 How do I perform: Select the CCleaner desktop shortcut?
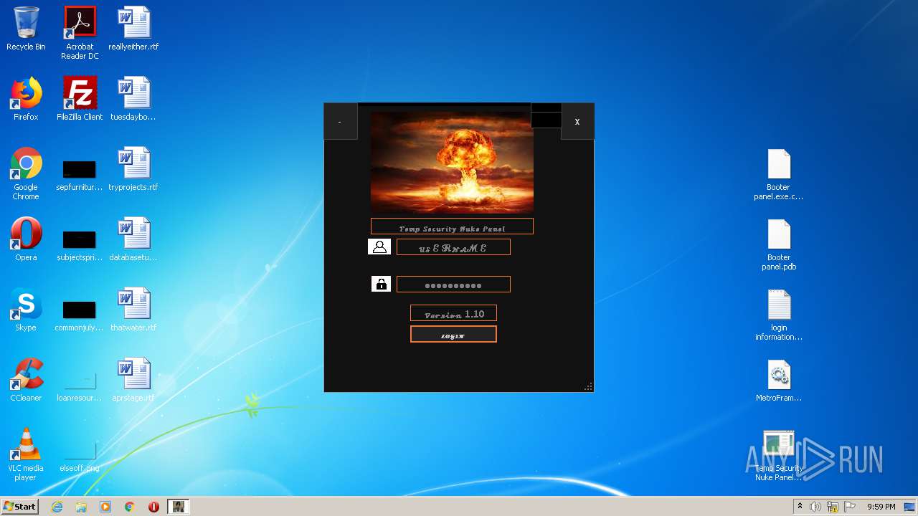26,380
